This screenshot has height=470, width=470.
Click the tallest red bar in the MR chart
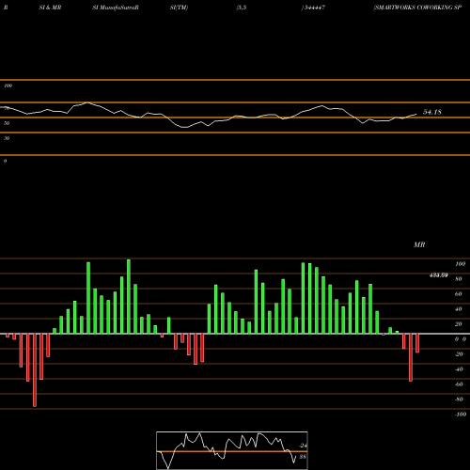(35, 370)
